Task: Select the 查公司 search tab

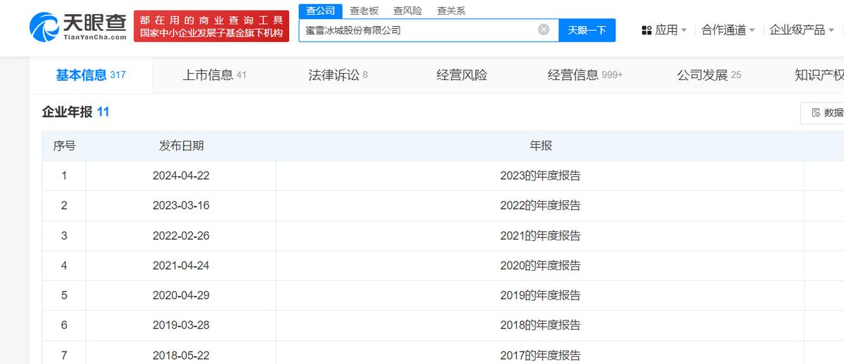Action: 321,11
